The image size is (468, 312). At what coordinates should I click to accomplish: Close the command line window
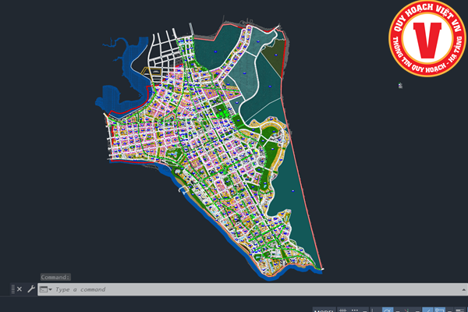click(19, 289)
